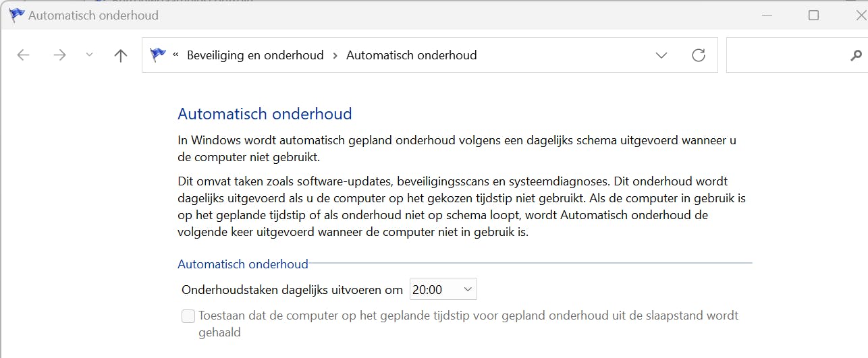Screen dimensions: 868x358
Task: Open the window menu via the title bar flag icon
Action: coord(16,15)
